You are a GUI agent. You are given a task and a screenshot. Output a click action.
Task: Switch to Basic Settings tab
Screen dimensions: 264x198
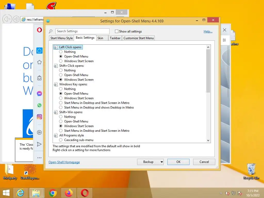[x=85, y=38]
